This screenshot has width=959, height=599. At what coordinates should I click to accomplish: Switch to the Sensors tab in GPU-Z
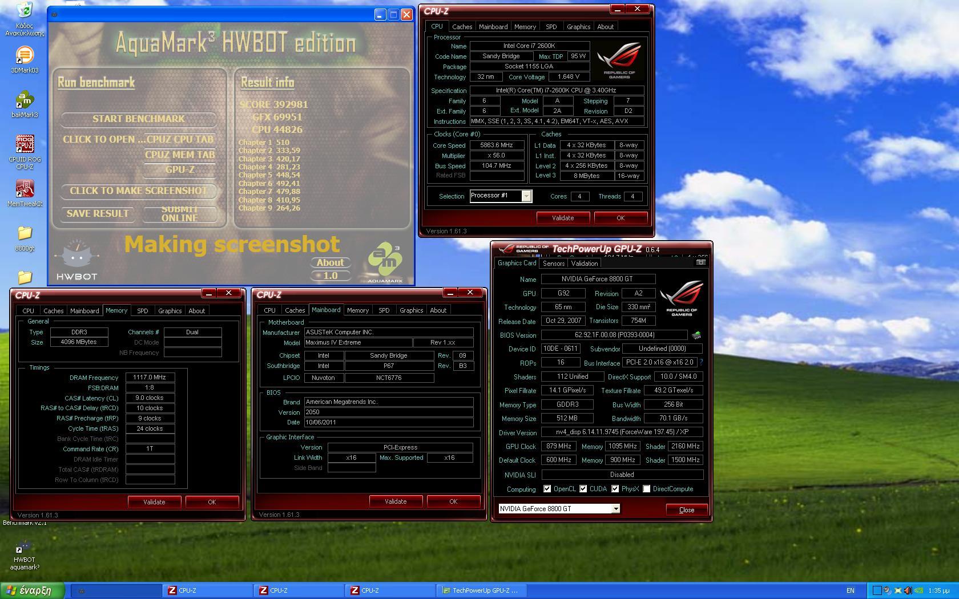click(554, 264)
